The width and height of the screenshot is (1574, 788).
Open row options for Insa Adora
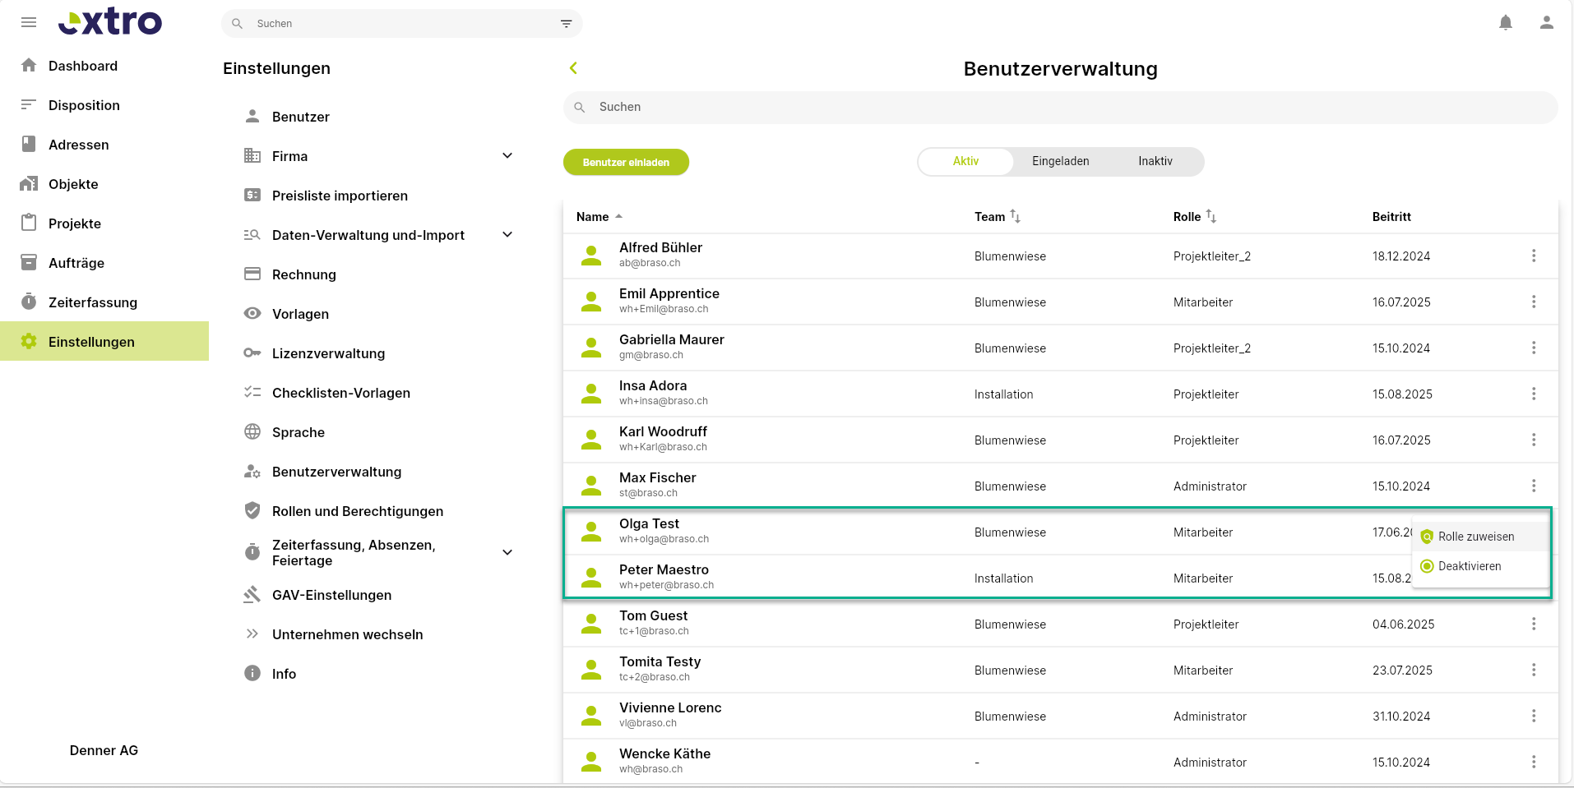[1534, 394]
